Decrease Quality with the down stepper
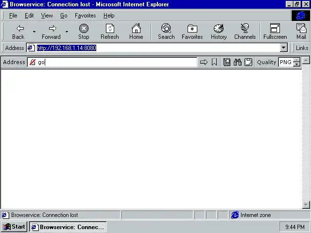The height and width of the screenshot is (233, 311). [297, 65]
